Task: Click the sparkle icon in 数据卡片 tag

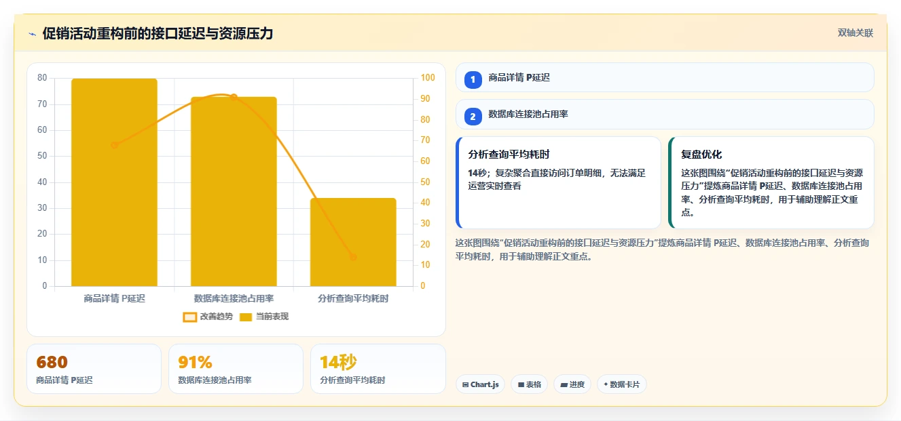Action: click(x=606, y=384)
